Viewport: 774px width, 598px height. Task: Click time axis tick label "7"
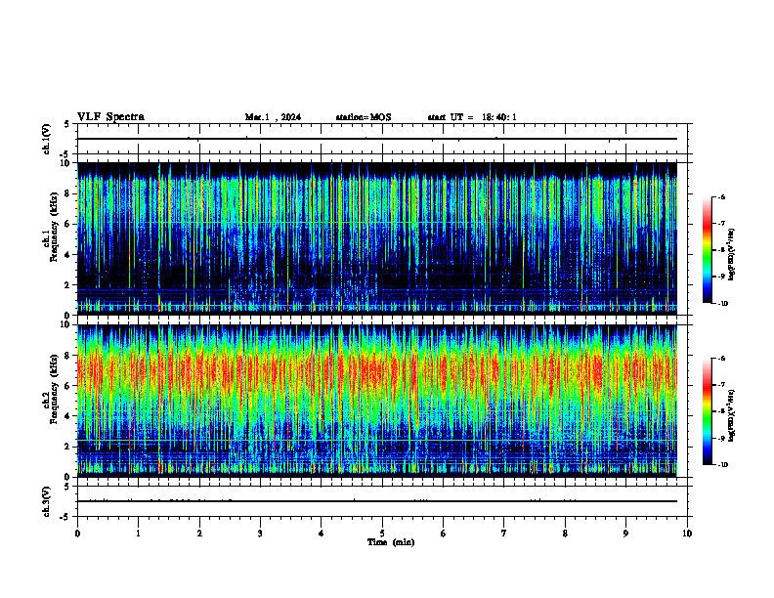tap(504, 534)
